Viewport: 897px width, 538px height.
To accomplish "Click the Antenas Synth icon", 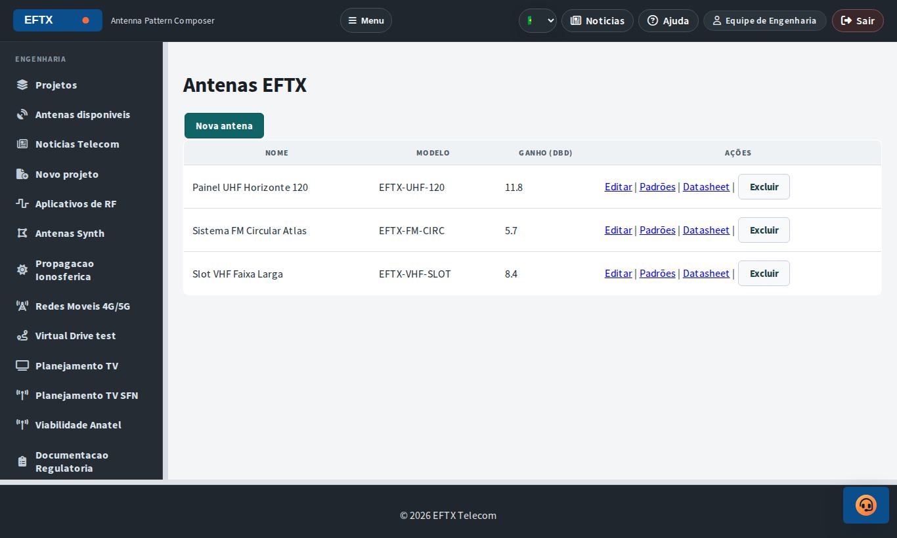I will (x=22, y=233).
